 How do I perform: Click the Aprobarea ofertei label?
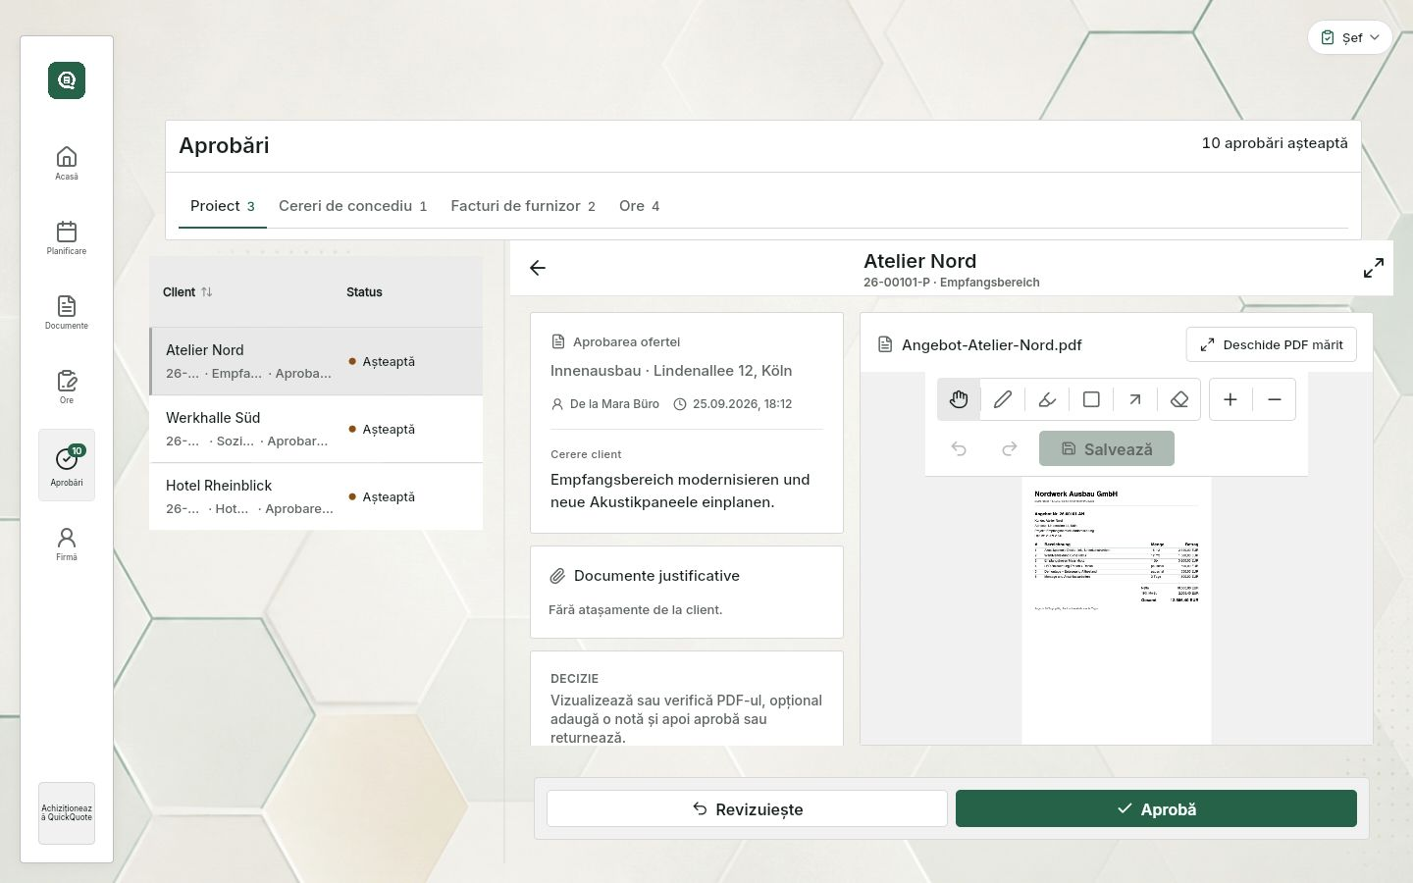(626, 342)
